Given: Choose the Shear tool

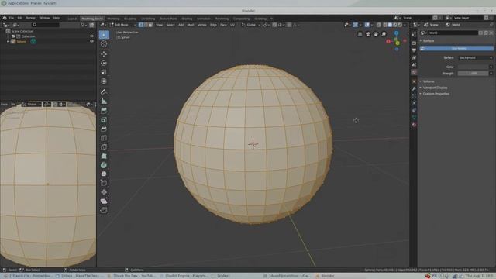Looking at the screenshot, I should tap(104, 201).
